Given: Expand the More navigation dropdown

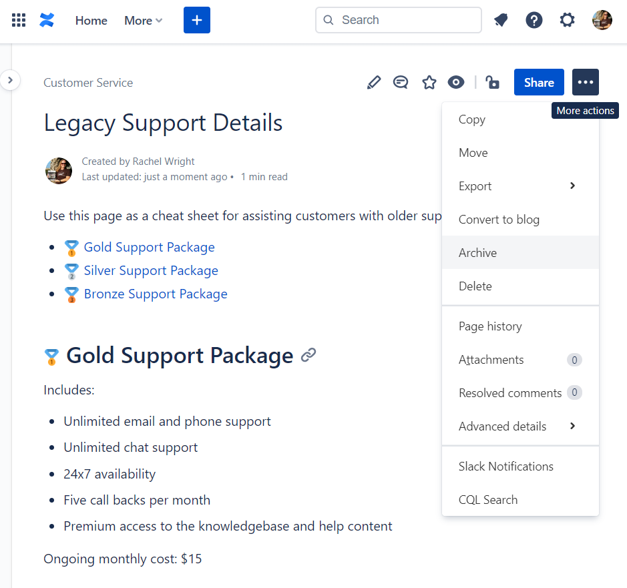Looking at the screenshot, I should point(142,21).
